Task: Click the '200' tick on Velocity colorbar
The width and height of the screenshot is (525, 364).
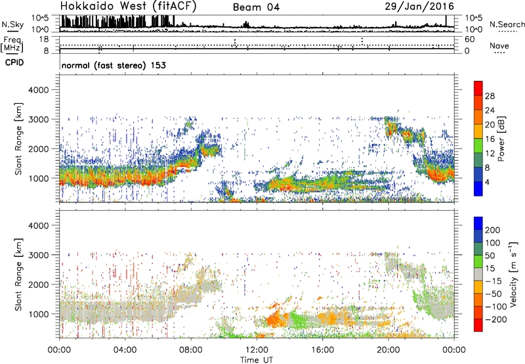Action: tap(493, 230)
